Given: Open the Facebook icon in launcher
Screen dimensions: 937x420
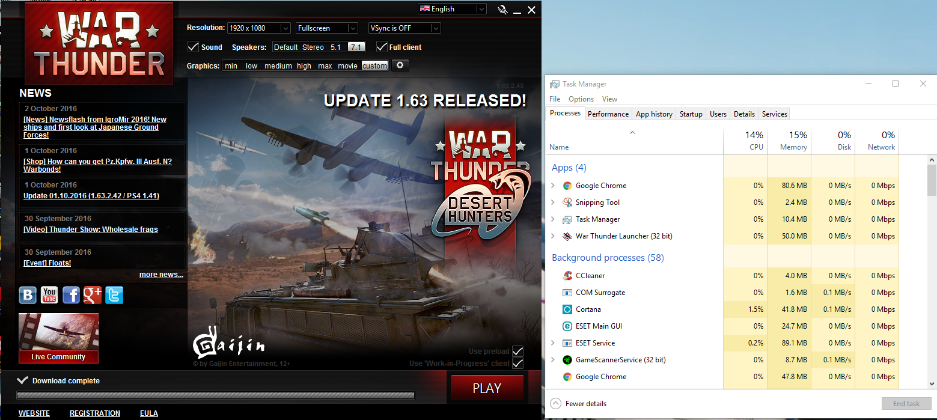Looking at the screenshot, I should [x=71, y=295].
